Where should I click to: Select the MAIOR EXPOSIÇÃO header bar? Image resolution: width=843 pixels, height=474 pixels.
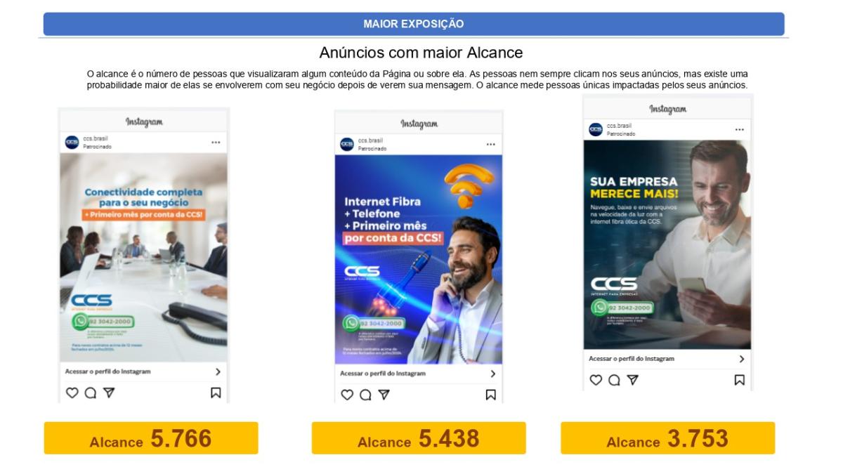[x=414, y=24]
